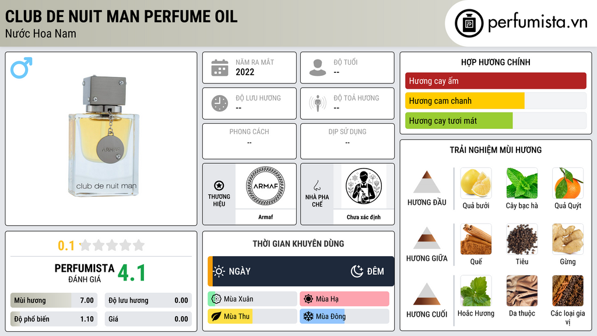Click the Armaf brand logo

coord(265,186)
